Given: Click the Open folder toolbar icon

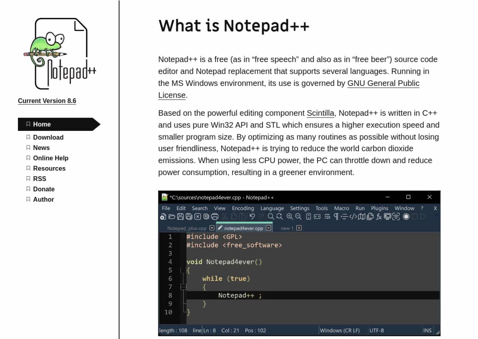Looking at the screenshot, I should (x=171, y=216).
